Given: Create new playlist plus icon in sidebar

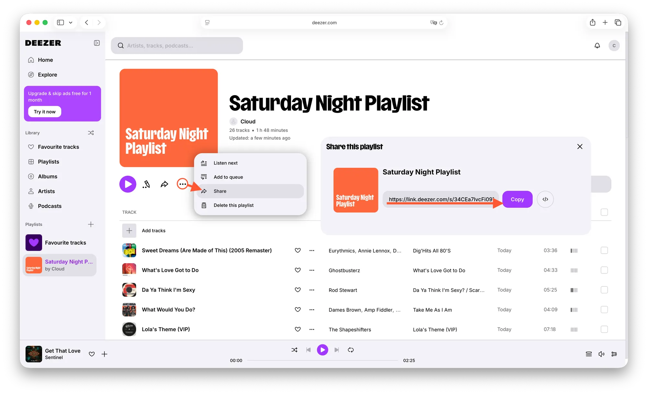Looking at the screenshot, I should pyautogui.click(x=91, y=224).
